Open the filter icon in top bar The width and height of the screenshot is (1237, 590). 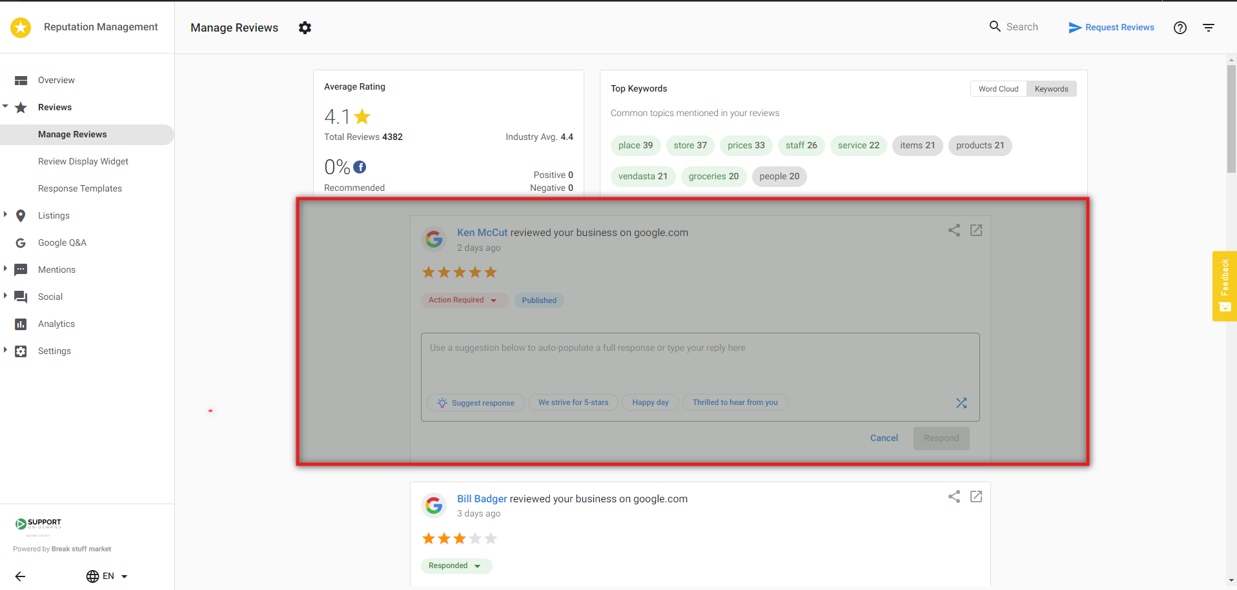pyautogui.click(x=1208, y=27)
